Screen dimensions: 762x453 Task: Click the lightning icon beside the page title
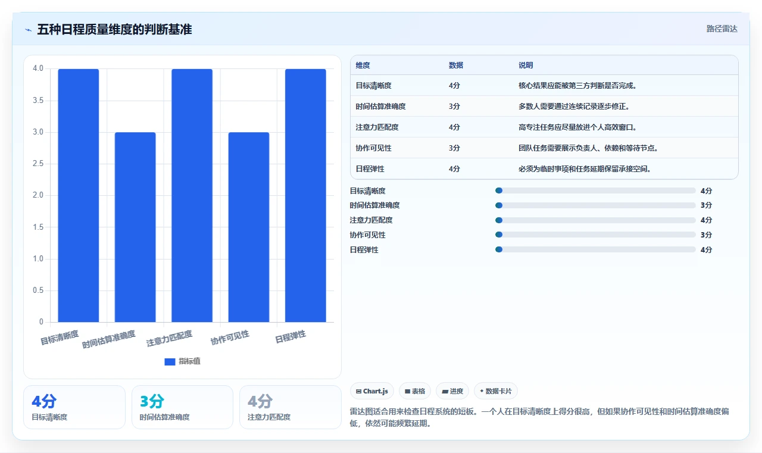coord(28,29)
